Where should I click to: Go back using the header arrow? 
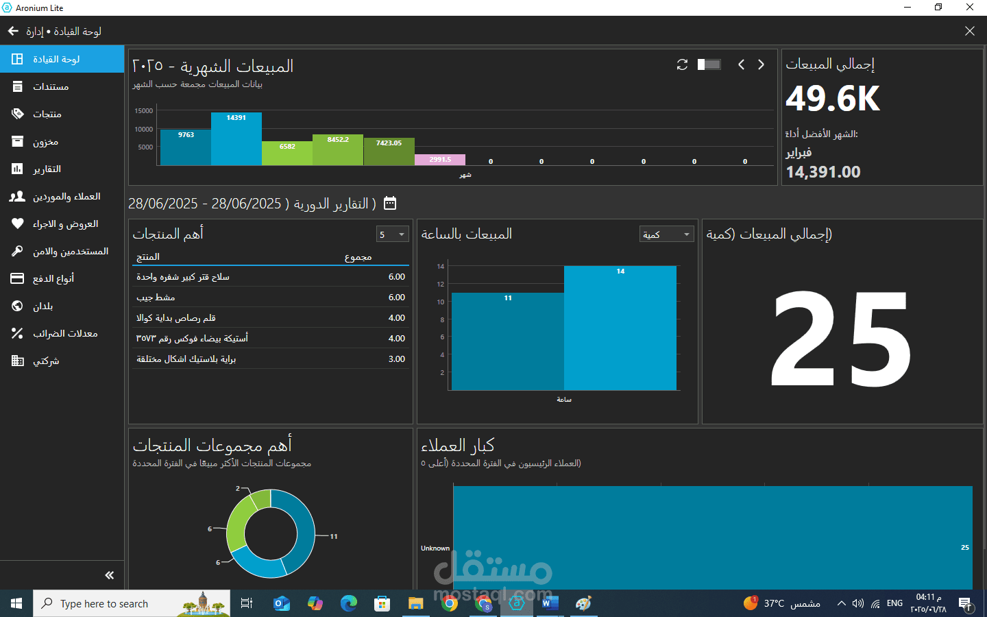tap(13, 31)
